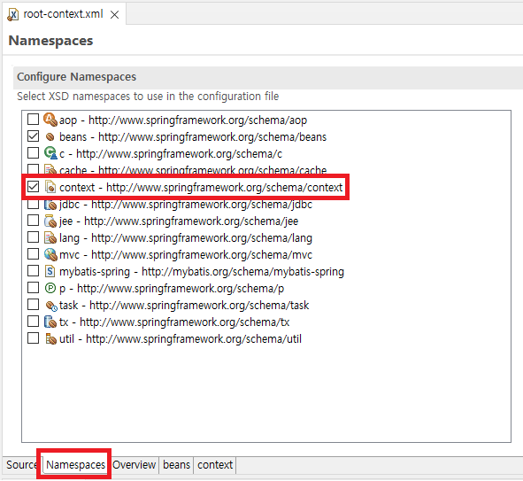Image resolution: width=523 pixels, height=481 pixels.
Task: Uncheck the beans namespace checkbox
Action: [33, 136]
